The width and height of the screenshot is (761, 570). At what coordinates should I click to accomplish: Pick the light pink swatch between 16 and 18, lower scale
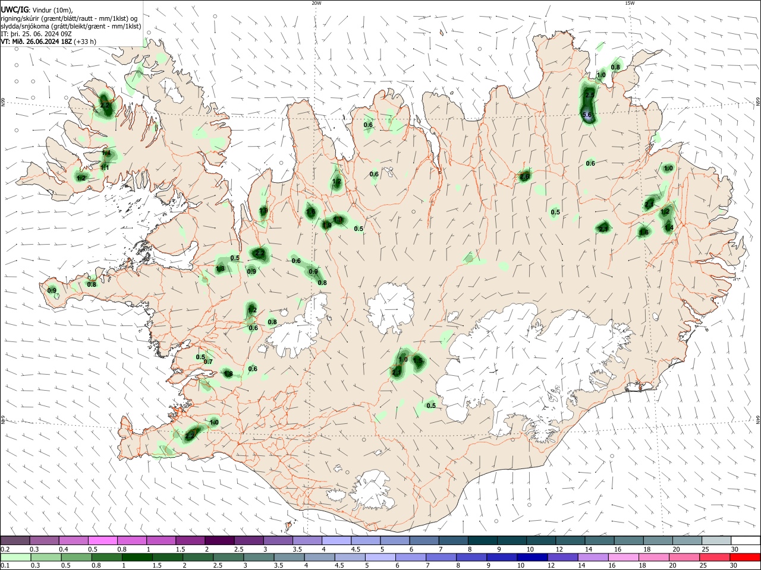coord(624,558)
